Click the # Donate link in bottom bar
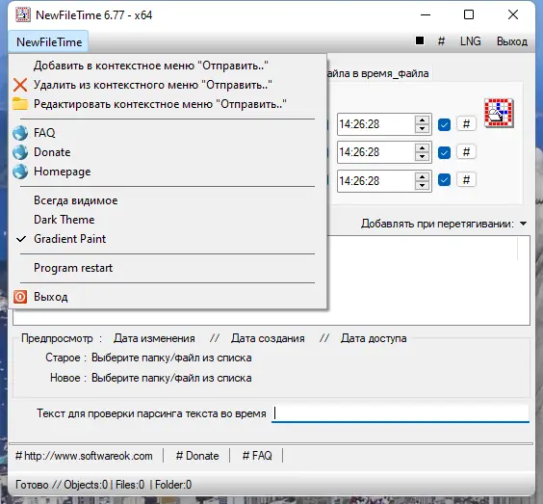This screenshot has width=543, height=504. [197, 456]
